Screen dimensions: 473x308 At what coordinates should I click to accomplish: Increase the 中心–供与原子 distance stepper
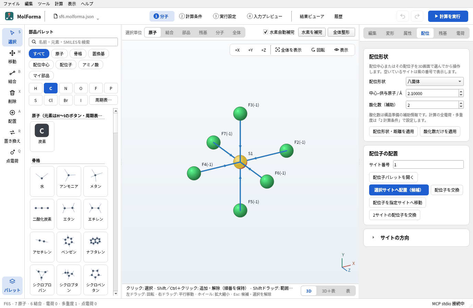click(461, 91)
